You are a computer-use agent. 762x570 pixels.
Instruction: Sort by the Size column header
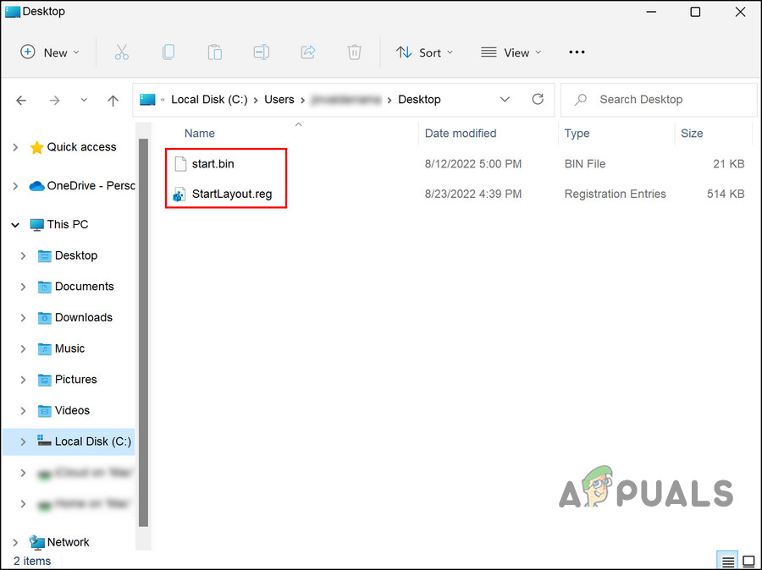point(692,134)
